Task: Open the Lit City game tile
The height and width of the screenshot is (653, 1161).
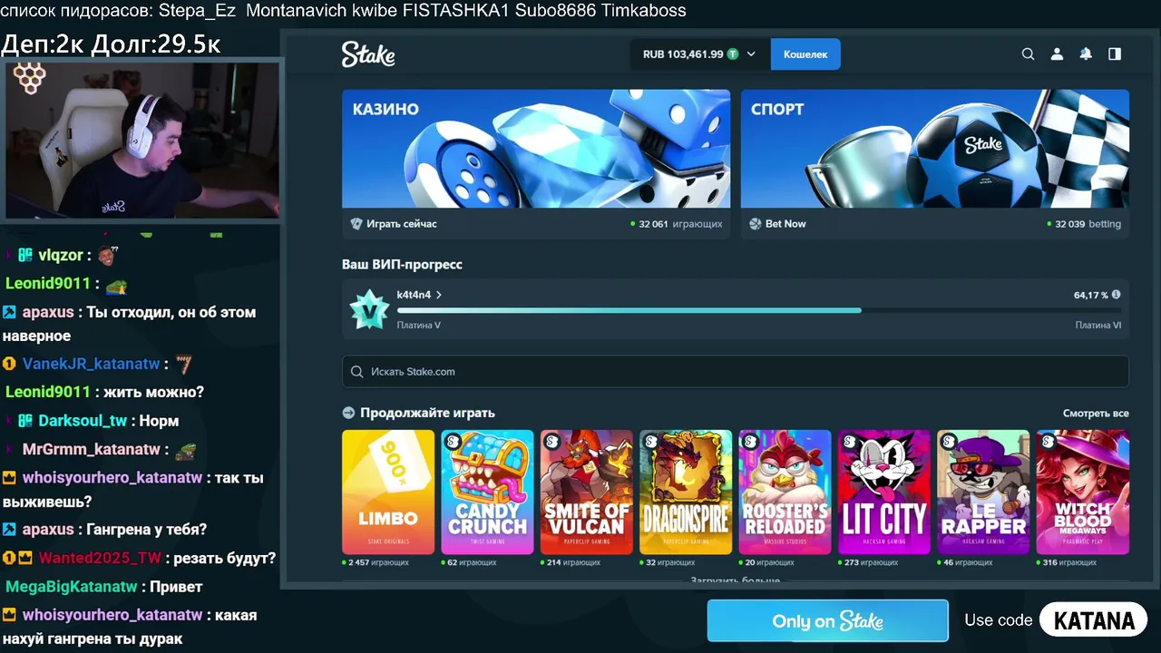Action: [884, 492]
